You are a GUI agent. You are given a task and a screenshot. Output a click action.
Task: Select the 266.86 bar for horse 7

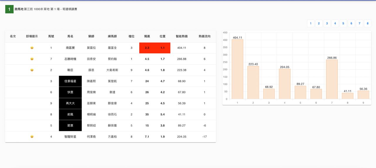click(332, 79)
